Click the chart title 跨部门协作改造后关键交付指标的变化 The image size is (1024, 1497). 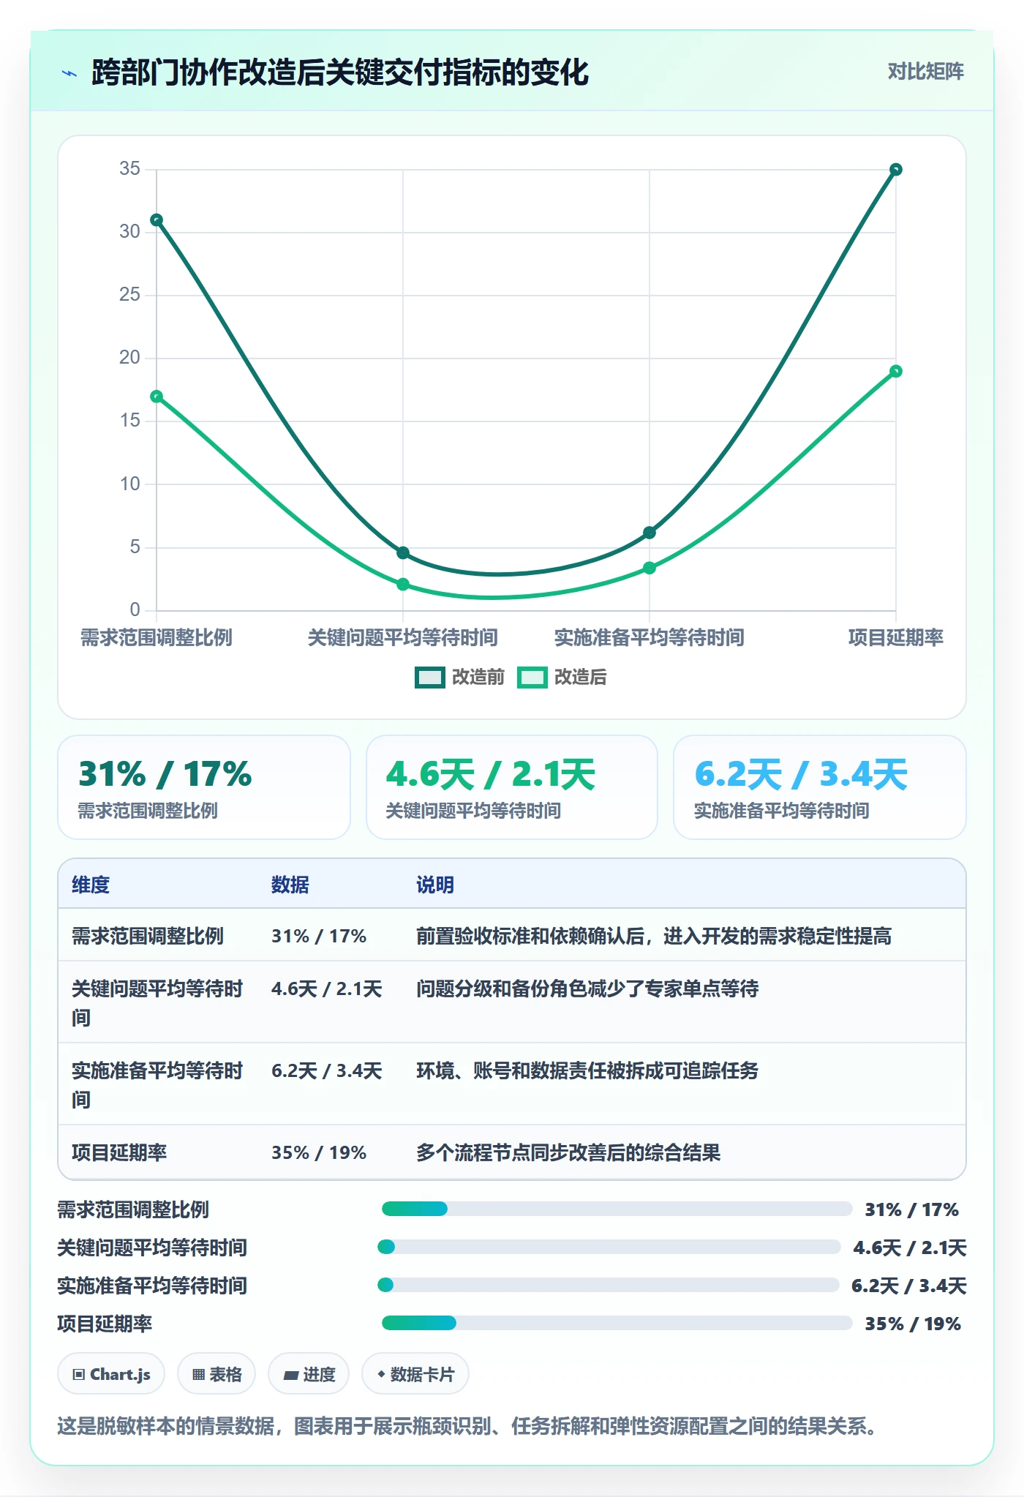pyautogui.click(x=340, y=72)
